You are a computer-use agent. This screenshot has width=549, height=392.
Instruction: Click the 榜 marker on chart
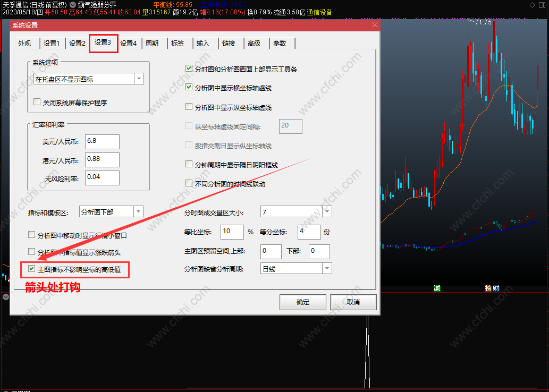click(x=488, y=288)
